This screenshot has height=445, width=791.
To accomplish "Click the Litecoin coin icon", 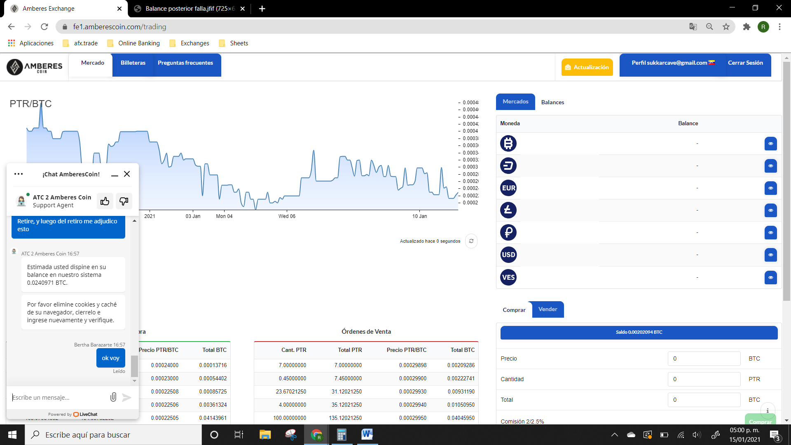I will click(508, 210).
